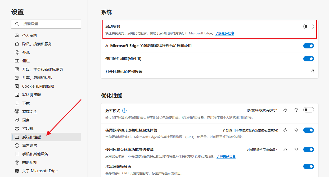Click 打开计算机的代理设置 row
Image resolution: width=329 pixels, height=177 pixels.
coord(210,72)
